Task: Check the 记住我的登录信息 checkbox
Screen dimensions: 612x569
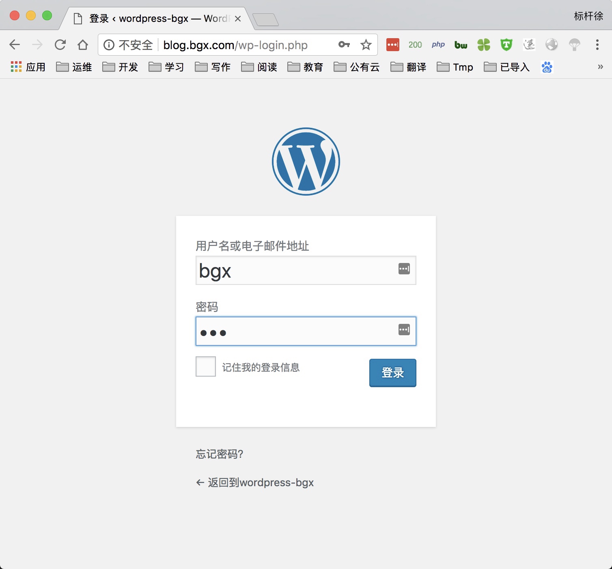Action: 206,366
